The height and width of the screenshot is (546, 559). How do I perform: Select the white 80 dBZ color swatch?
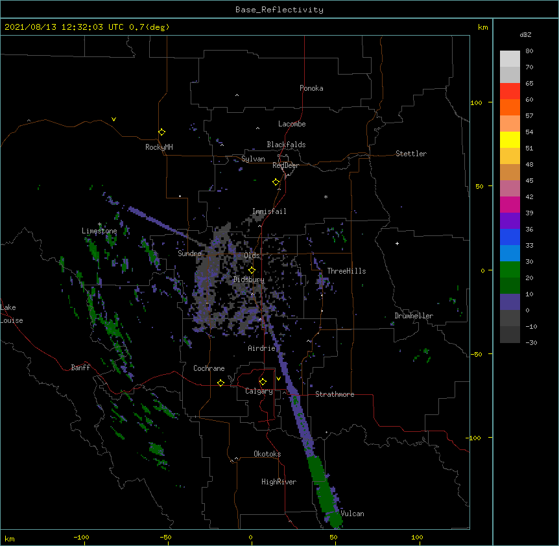pos(510,59)
